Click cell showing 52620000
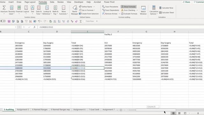Screen dimensions: 204x115 [146, 79]
